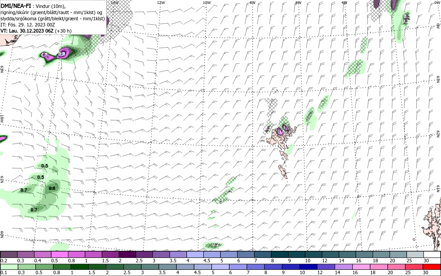Click the dark teal snow swatch above 8
The image size is (441, 276).
point(280,255)
